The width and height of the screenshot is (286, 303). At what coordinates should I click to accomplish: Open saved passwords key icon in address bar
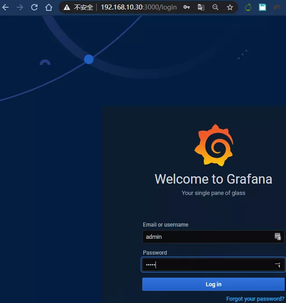coord(186,8)
